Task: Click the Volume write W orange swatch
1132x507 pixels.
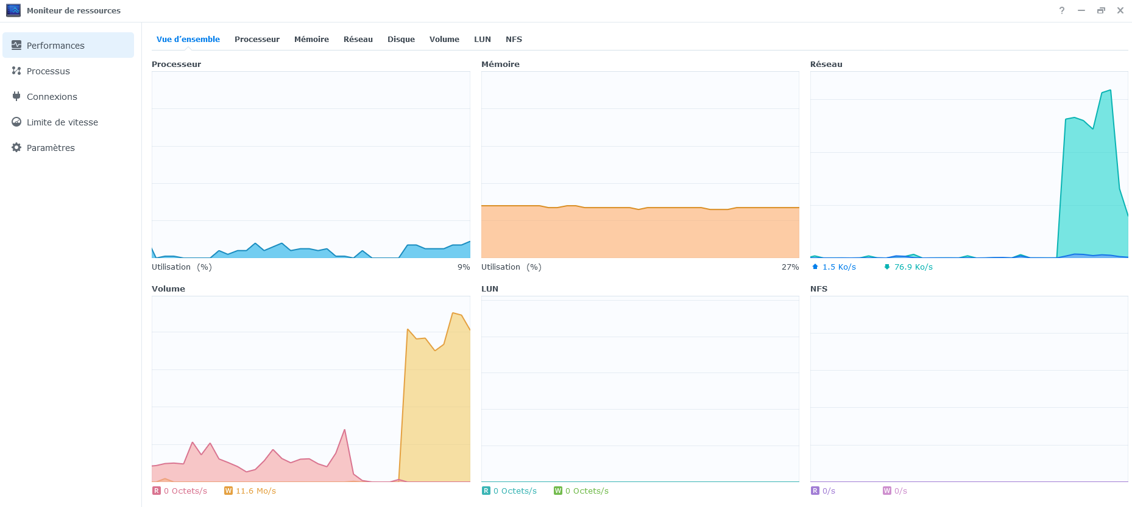Action: [228, 491]
